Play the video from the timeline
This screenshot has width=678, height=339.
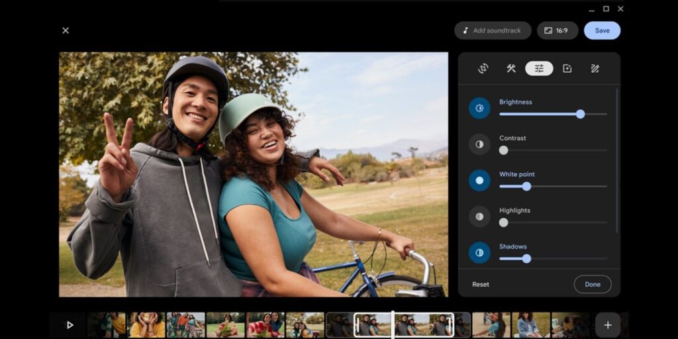(x=70, y=325)
